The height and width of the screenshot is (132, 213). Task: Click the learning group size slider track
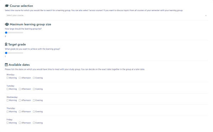(x=14, y=33)
